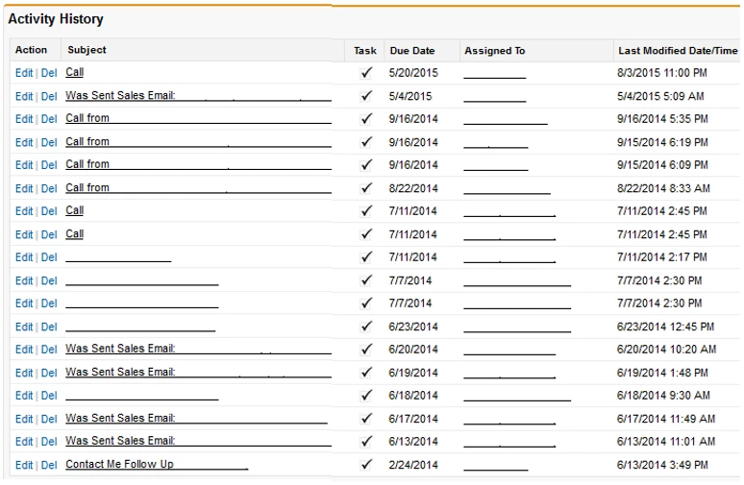
Task: Open Was Sent Sales Email due 6/20/2014
Action: [198, 349]
